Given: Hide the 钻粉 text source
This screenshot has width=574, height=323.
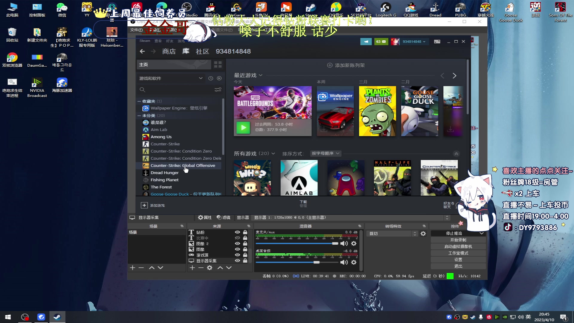Looking at the screenshot, I should tap(237, 232).
